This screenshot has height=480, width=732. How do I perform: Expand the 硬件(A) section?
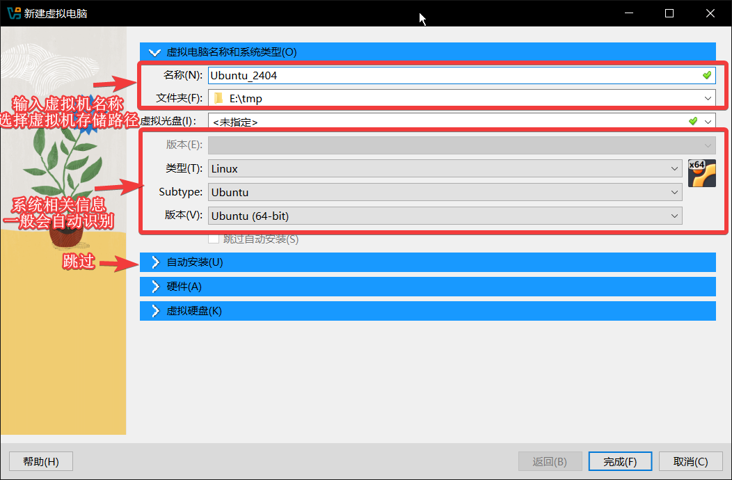pyautogui.click(x=428, y=286)
